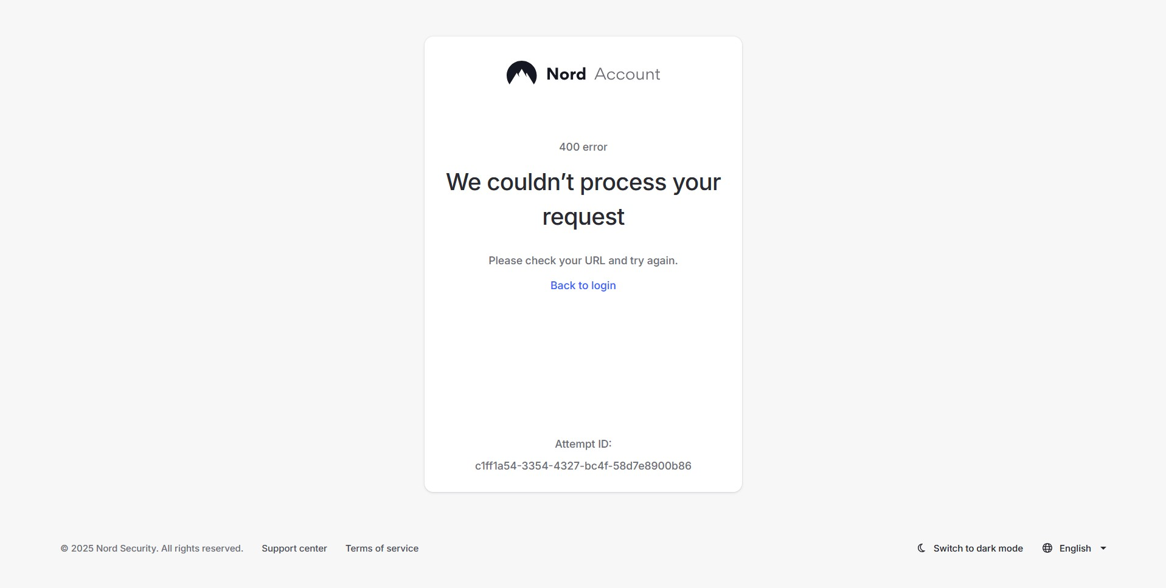This screenshot has width=1166, height=588.
Task: Click the caret arrow beside English
Action: click(x=1103, y=549)
